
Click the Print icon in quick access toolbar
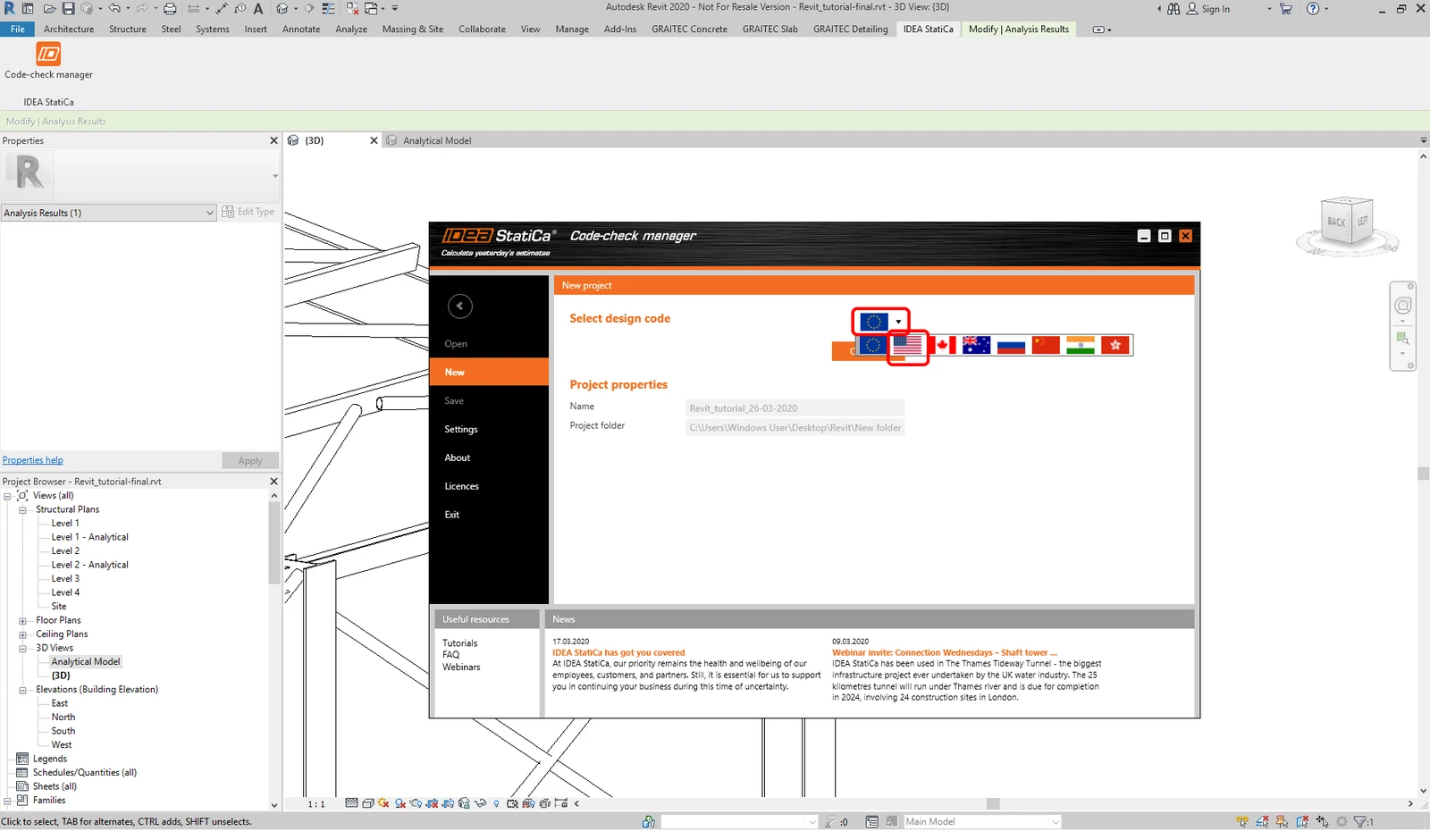170,8
